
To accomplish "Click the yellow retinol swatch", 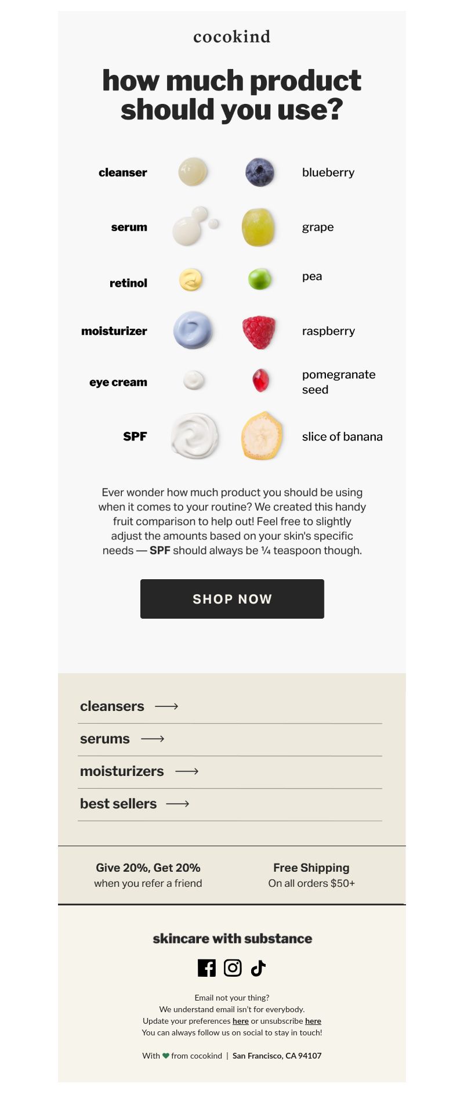I will tap(191, 280).
